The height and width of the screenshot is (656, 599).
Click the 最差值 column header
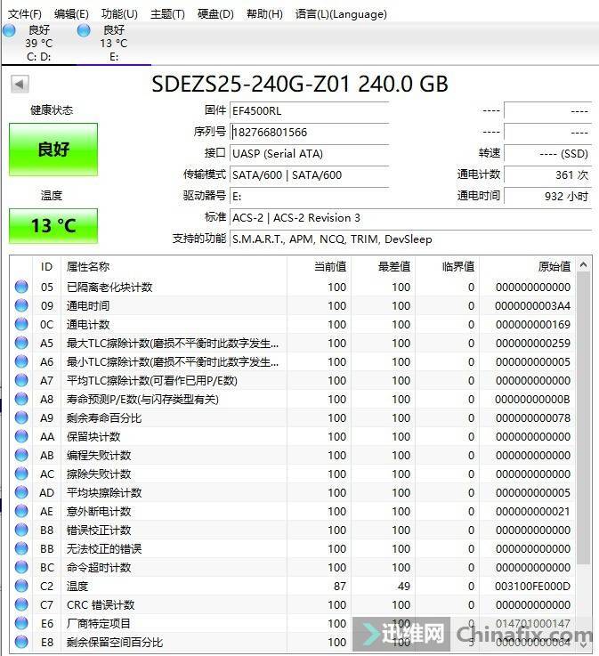click(383, 266)
